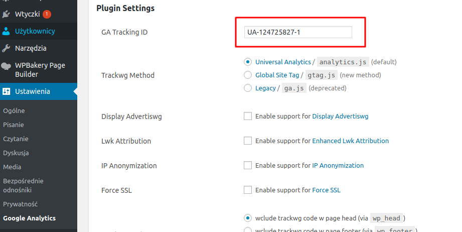Click the GA Tracking ID input field
Image resolution: width=462 pixels, height=232 pixels.
click(x=298, y=32)
